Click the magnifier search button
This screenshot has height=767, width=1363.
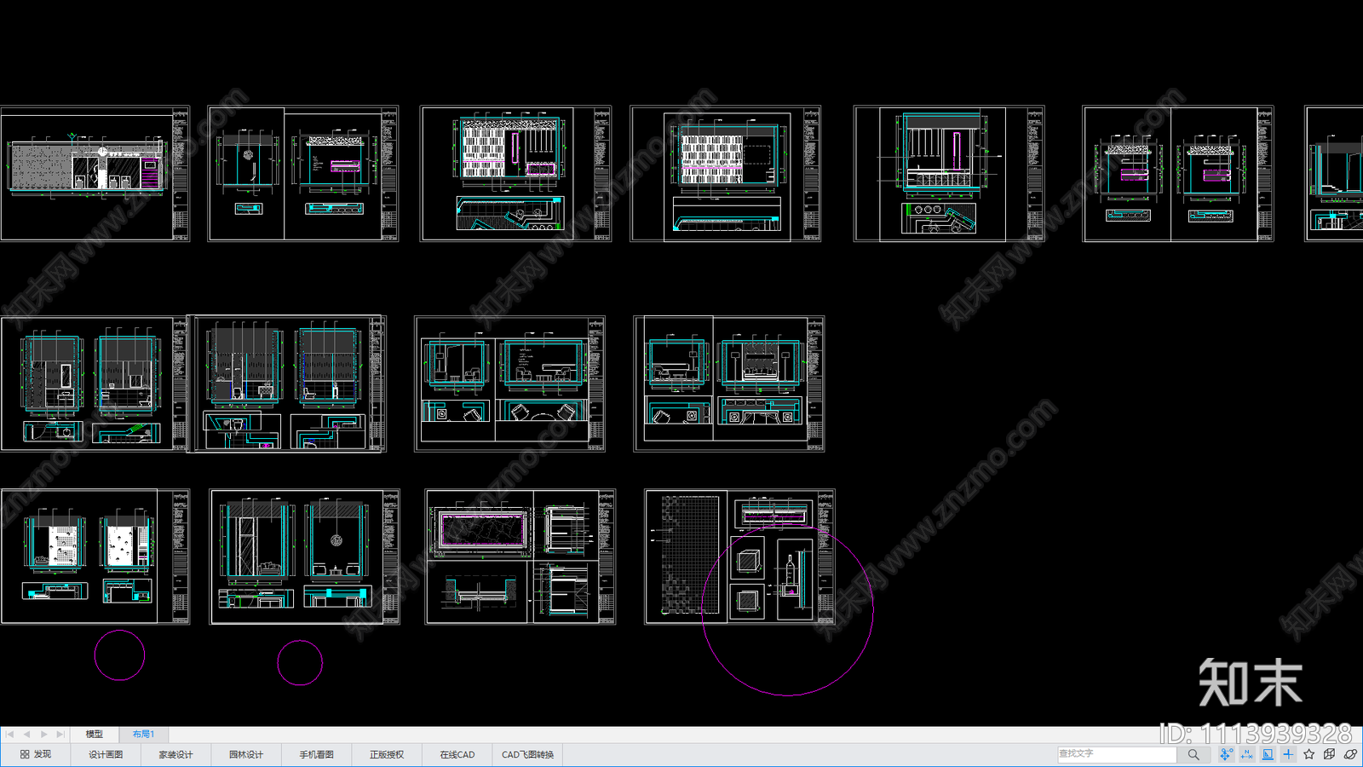click(x=1193, y=754)
